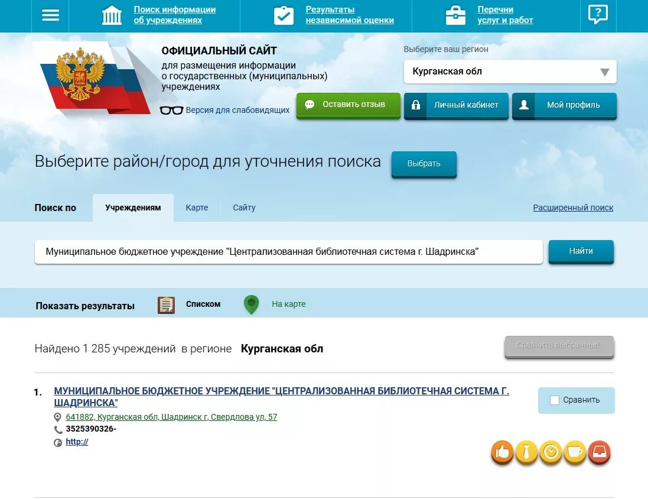Screen dimensions: 648x499
Task: Toggle results display to На карте
Action: (x=288, y=304)
